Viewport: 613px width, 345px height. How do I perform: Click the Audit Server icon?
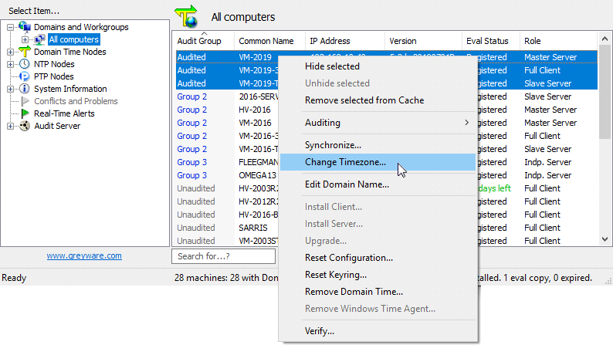(x=25, y=126)
